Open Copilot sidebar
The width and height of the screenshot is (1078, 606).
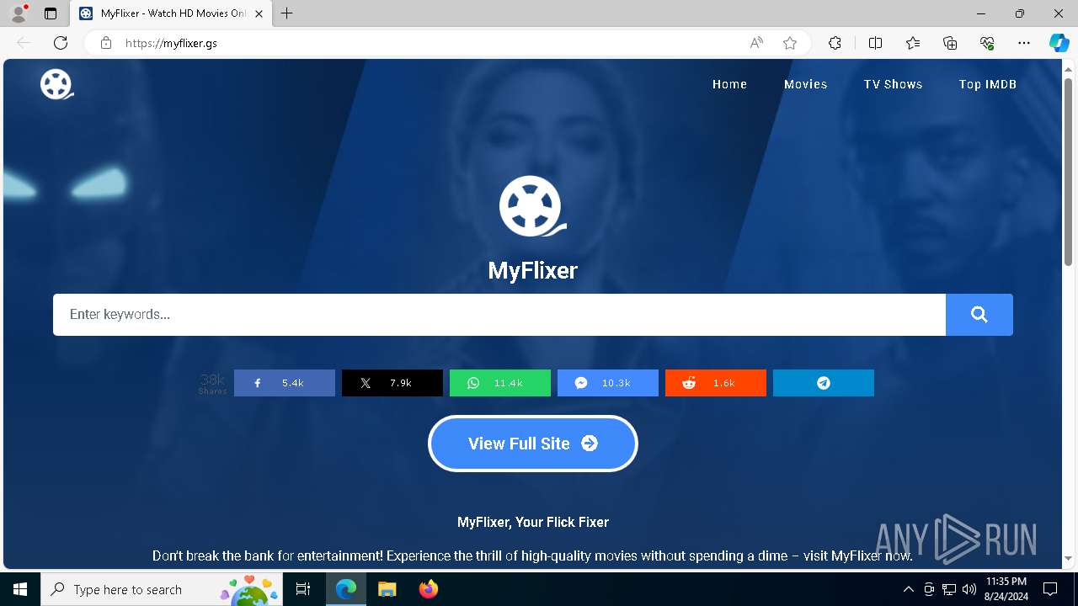coord(1059,43)
